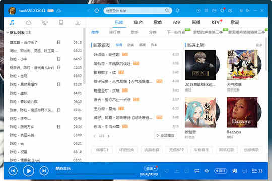
Task: Open the download manager icon in the sidebar
Action: pyautogui.click(x=78, y=22)
